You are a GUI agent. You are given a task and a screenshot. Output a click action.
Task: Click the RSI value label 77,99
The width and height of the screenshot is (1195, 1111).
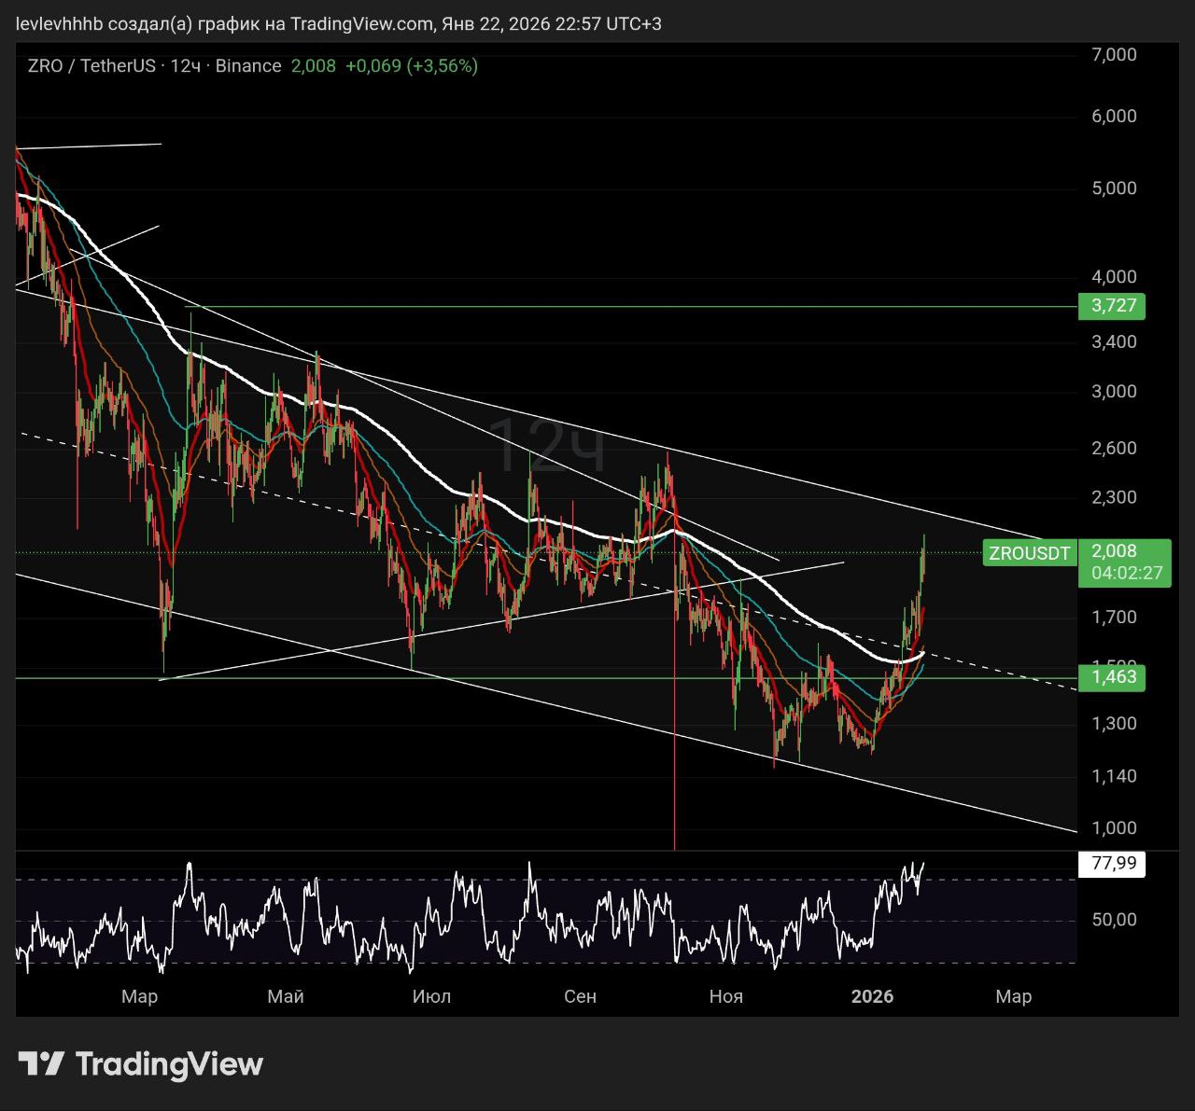coord(1113,864)
